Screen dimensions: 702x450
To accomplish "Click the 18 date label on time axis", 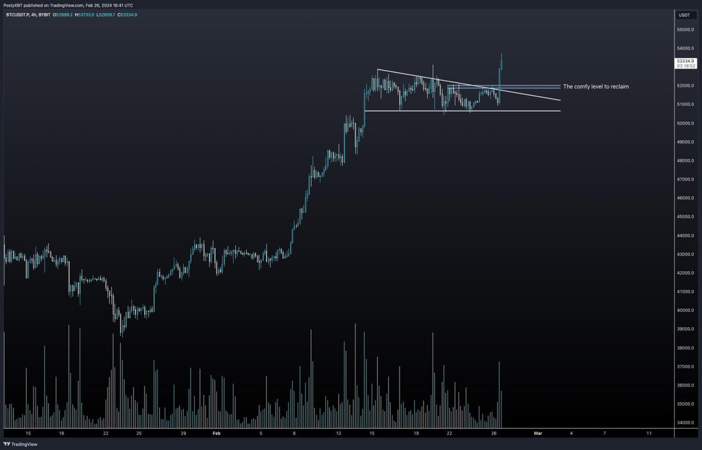I will pyautogui.click(x=61, y=433).
